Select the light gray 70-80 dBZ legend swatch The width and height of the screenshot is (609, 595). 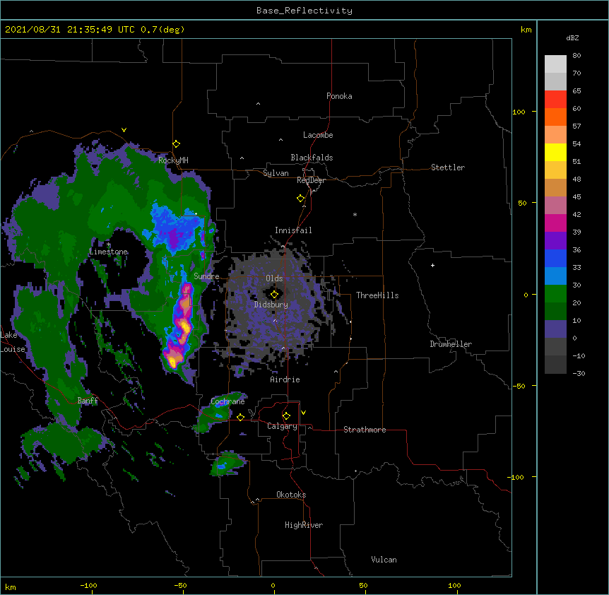[555, 64]
